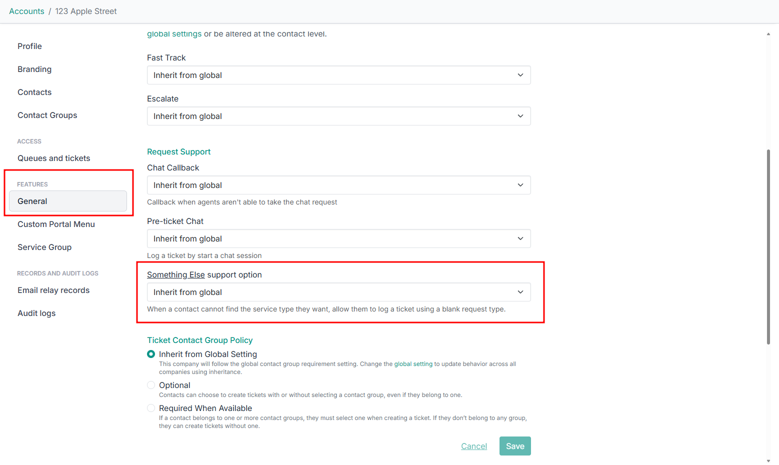Viewport: 779px width, 465px height.
Task: Open the global settings link
Action: 174,34
